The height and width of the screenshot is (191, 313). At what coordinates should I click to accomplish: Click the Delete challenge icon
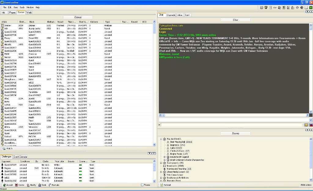[16, 185]
